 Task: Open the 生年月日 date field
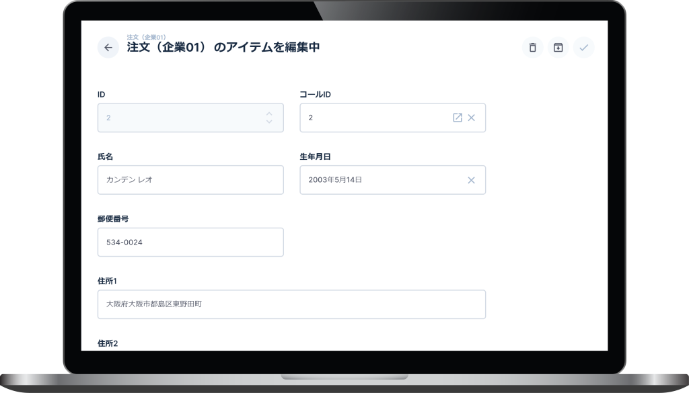click(x=392, y=180)
